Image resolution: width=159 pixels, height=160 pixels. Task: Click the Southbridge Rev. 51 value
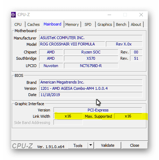tap(136, 58)
